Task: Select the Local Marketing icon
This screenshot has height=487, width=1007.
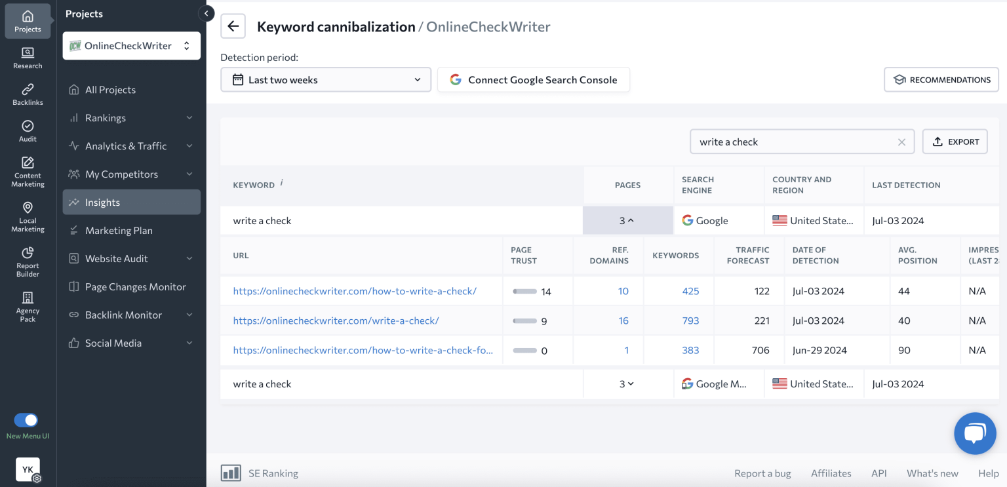Action: pyautogui.click(x=28, y=208)
